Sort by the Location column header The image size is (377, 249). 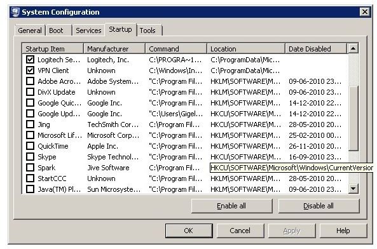click(x=246, y=49)
